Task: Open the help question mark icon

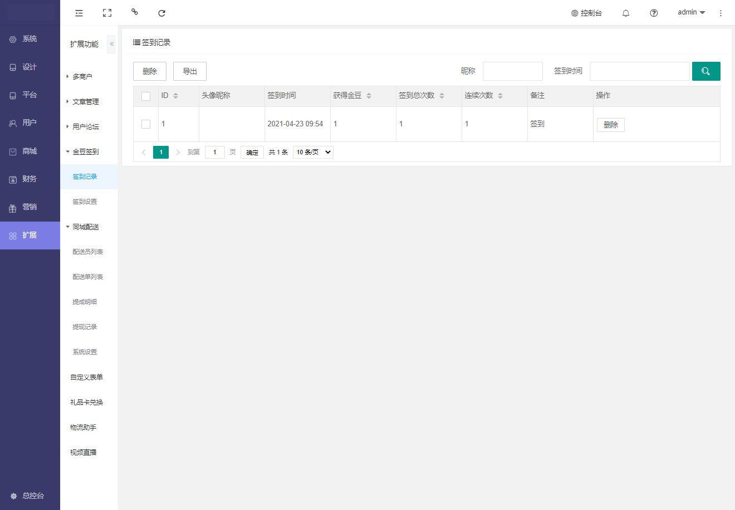Action: click(x=654, y=13)
